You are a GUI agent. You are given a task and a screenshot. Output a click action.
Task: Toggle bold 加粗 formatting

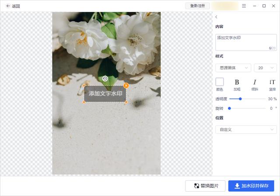(x=237, y=84)
